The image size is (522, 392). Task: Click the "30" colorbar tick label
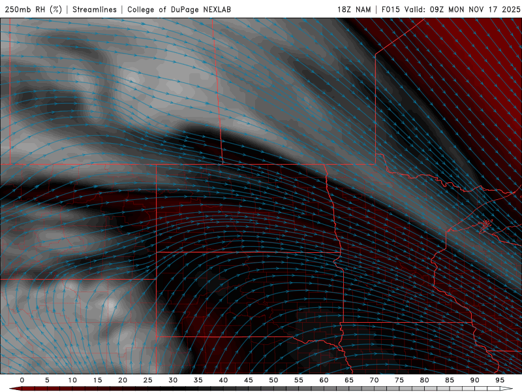click(173, 380)
